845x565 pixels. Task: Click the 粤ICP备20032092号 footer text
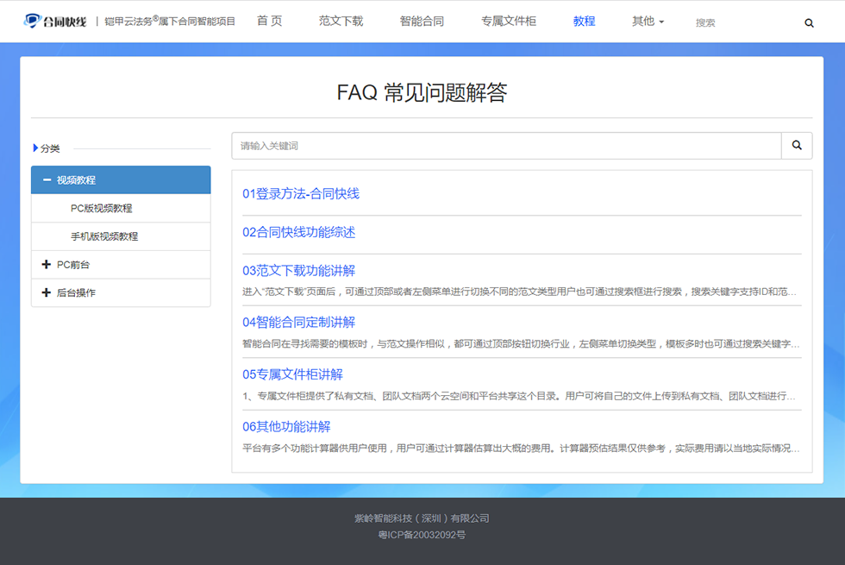(422, 535)
